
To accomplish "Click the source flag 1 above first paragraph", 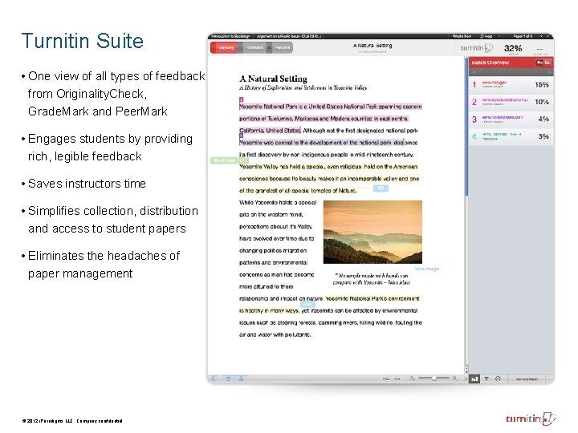I will click(242, 99).
